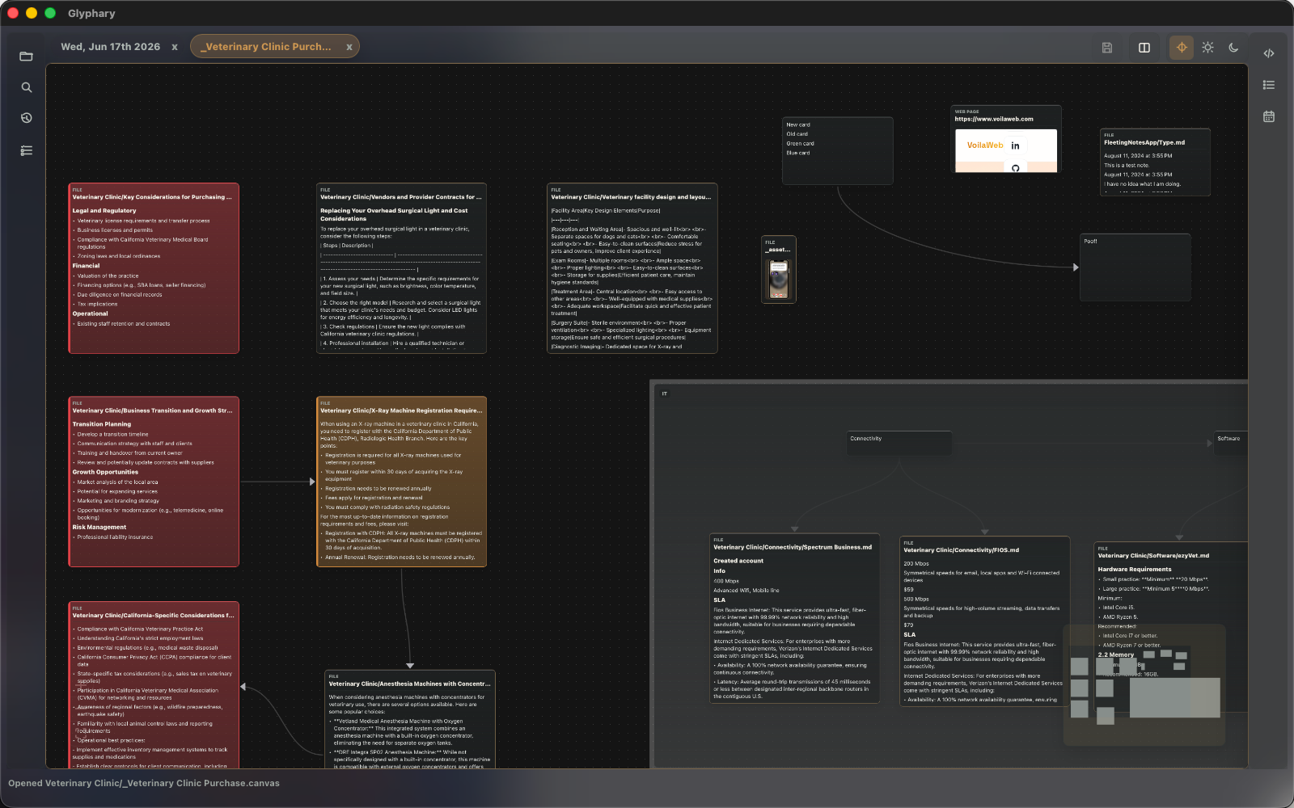The height and width of the screenshot is (808, 1294).
Task: Click the 'Hardware Requirements' heading in ezyVet card
Action: (1134, 570)
